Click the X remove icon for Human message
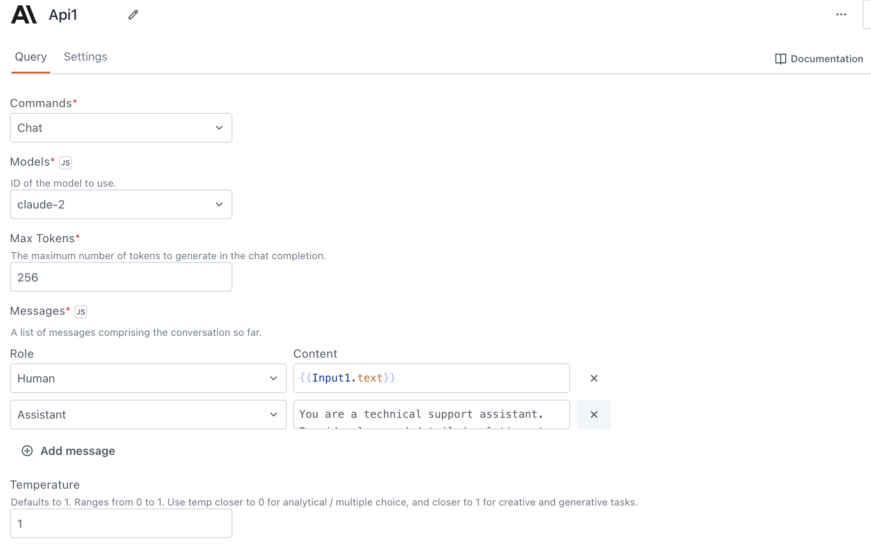Viewport: 871px width, 548px height. [x=592, y=378]
